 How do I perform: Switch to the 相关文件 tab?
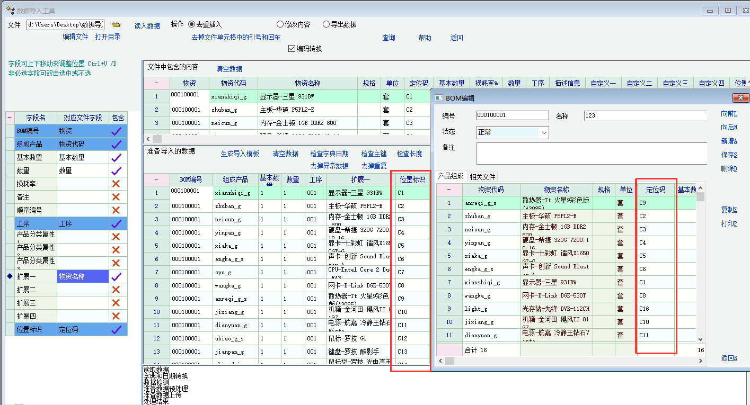point(483,177)
